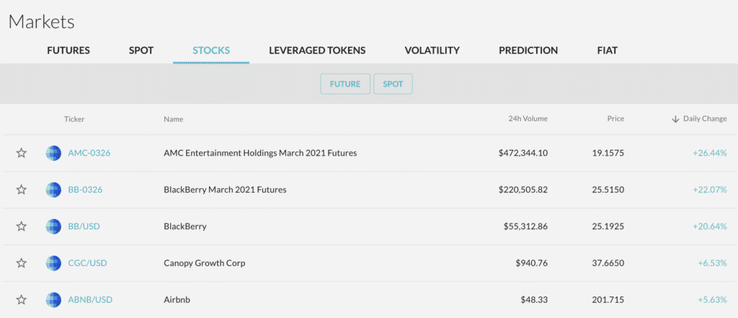Filter stocks by SPOT button
The width and height of the screenshot is (738, 318).
[393, 84]
